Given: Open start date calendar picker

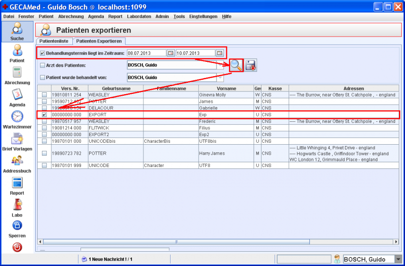Looking at the screenshot, I should click(x=171, y=53).
